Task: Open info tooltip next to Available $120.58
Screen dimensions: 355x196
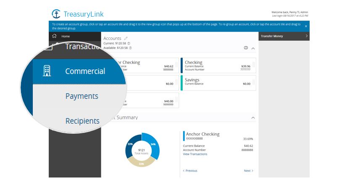Action: [x=130, y=48]
